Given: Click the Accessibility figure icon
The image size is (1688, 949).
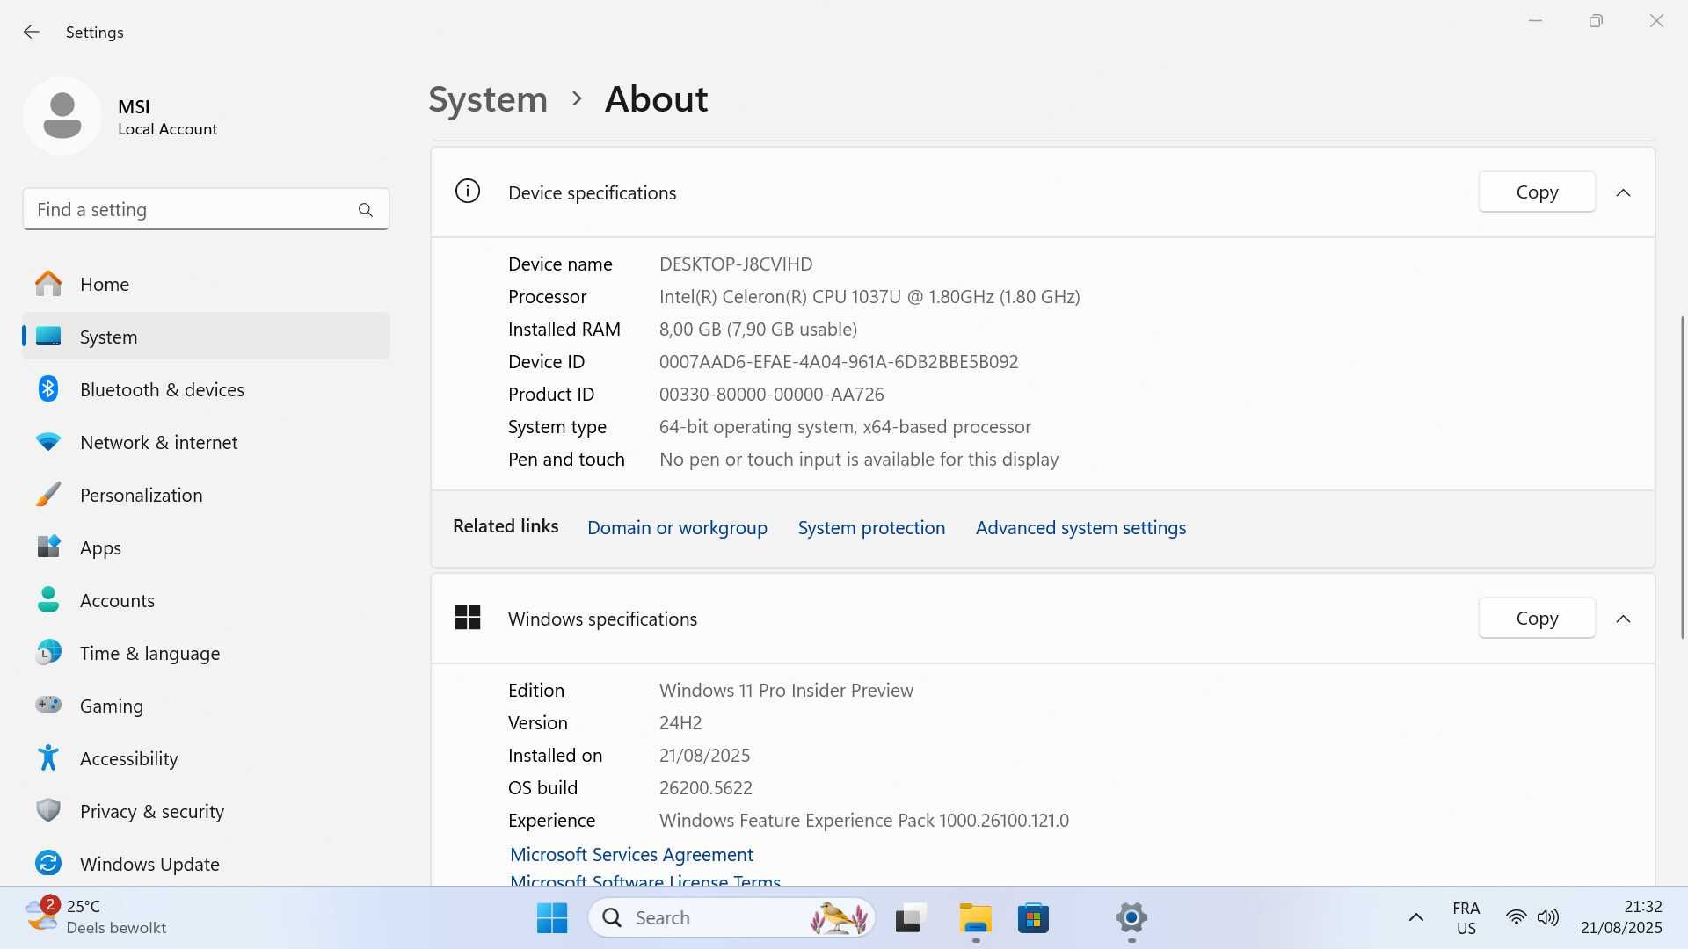Looking at the screenshot, I should click(x=48, y=757).
